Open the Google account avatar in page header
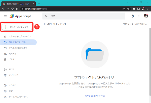The image size is (151, 103). 146,16
